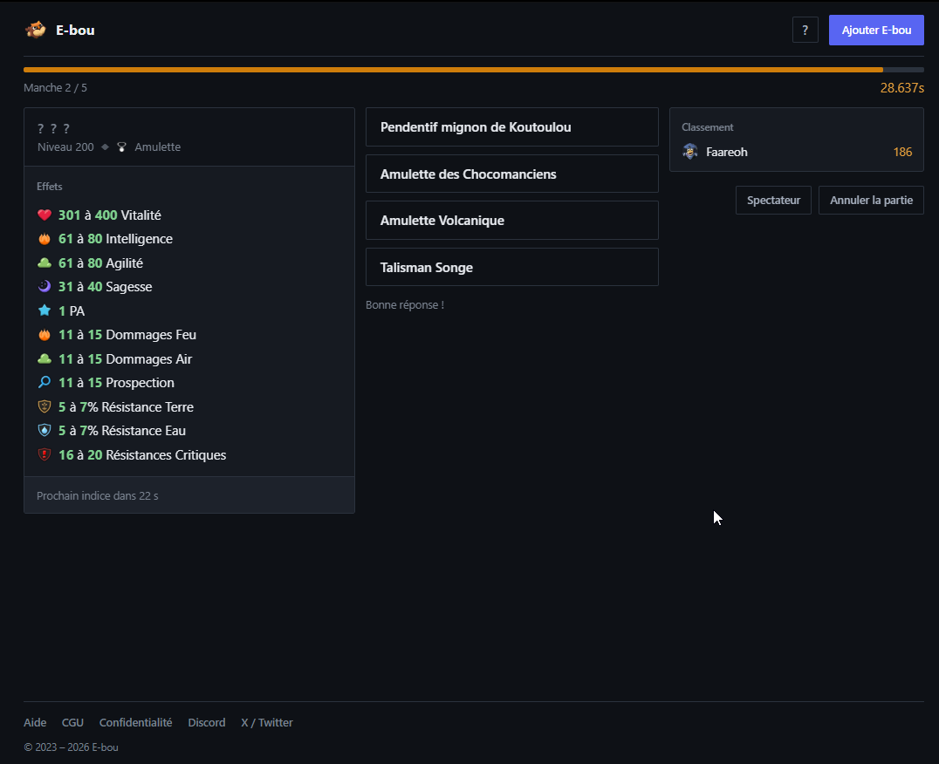The width and height of the screenshot is (939, 764).
Task: Click the Faareoh player name
Action: [x=726, y=152]
